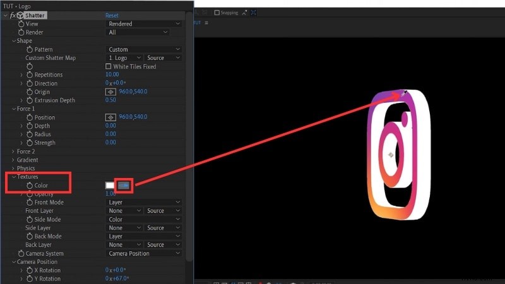505x284 pixels.
Task: Toggle the Front Mode stopwatch icon
Action: (30, 202)
